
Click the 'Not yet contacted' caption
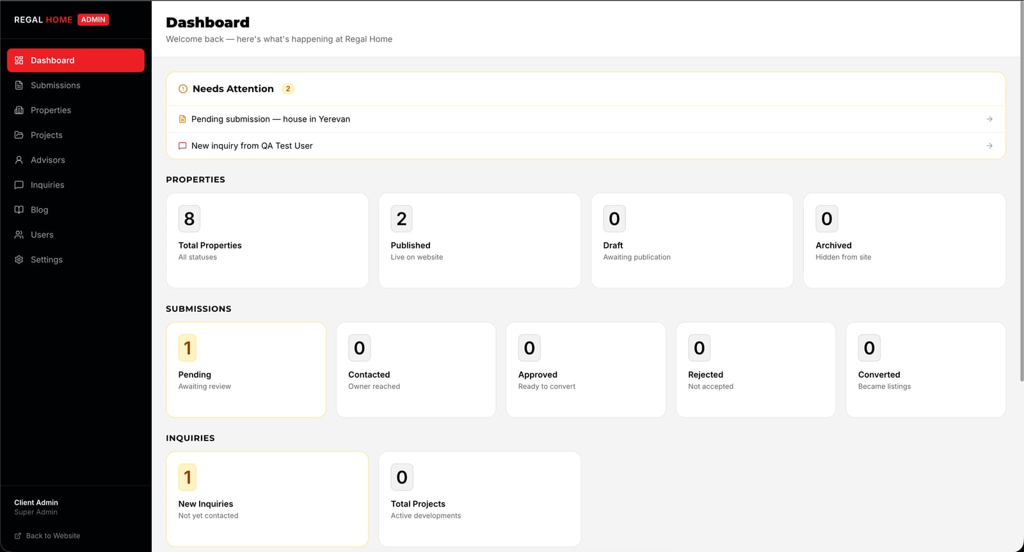pyautogui.click(x=208, y=516)
